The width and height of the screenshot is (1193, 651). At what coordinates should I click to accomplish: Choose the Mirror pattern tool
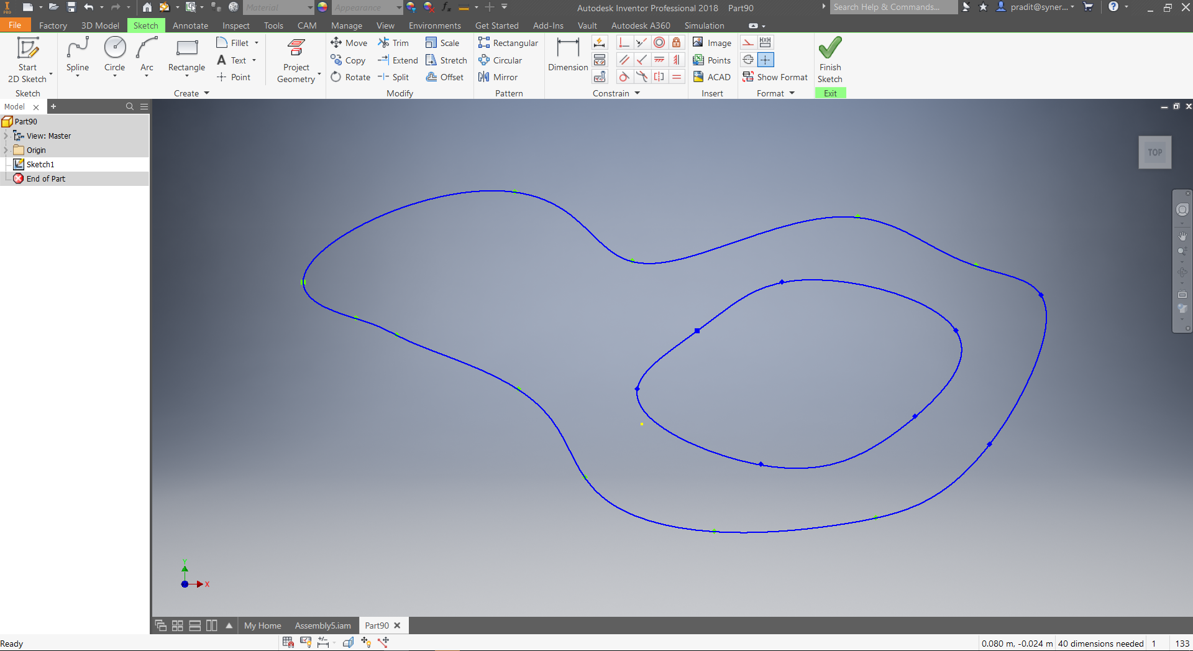(x=498, y=77)
